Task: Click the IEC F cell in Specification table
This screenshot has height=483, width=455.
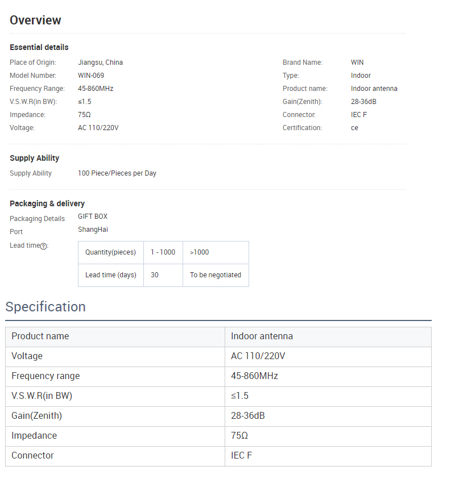Action: point(241,456)
